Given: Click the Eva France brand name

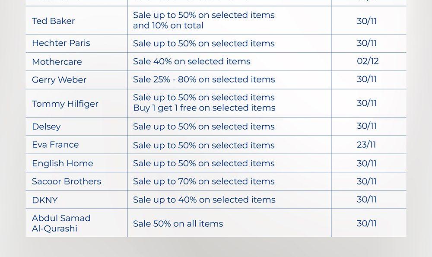Looking at the screenshot, I should (x=55, y=145).
